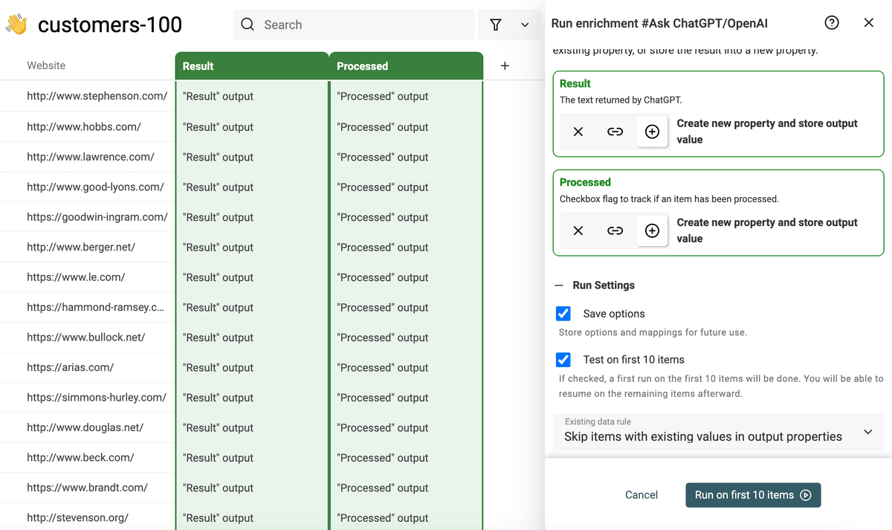This screenshot has height=530, width=892.
Task: Add a new column with plus icon
Action: [505, 65]
